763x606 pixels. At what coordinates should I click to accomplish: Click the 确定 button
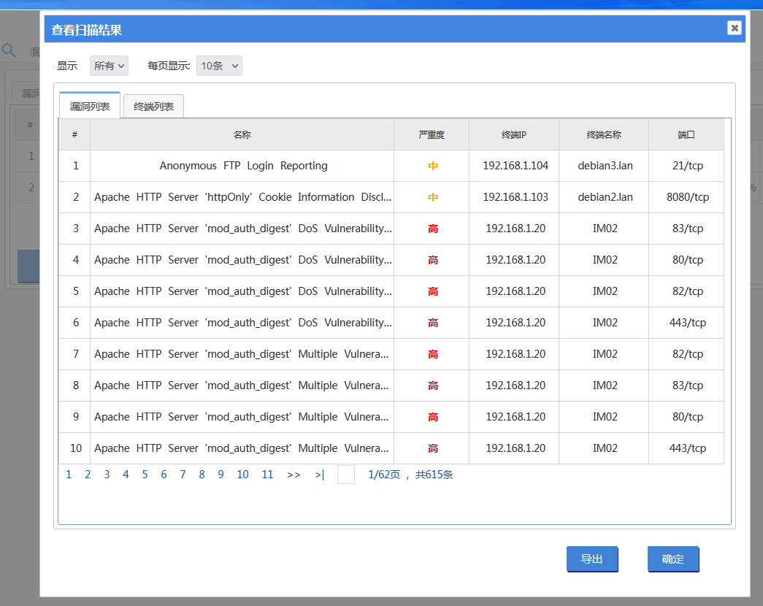[x=673, y=559]
